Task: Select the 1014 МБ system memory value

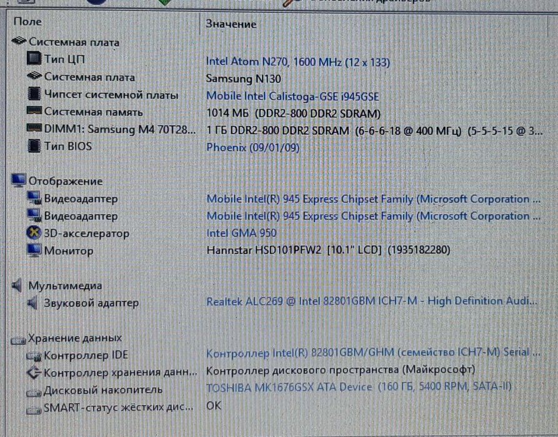Action: (x=293, y=114)
